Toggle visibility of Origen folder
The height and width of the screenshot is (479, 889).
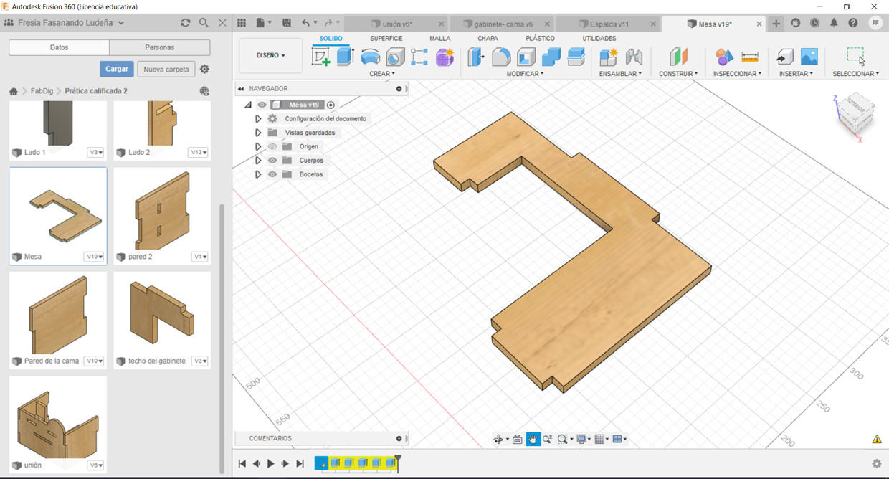[272, 146]
